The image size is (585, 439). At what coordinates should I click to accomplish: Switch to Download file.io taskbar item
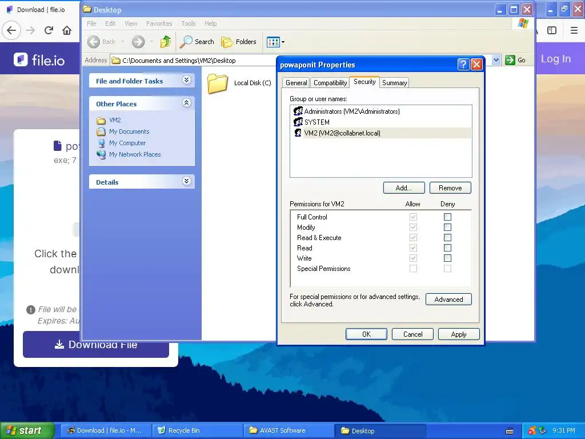click(106, 430)
